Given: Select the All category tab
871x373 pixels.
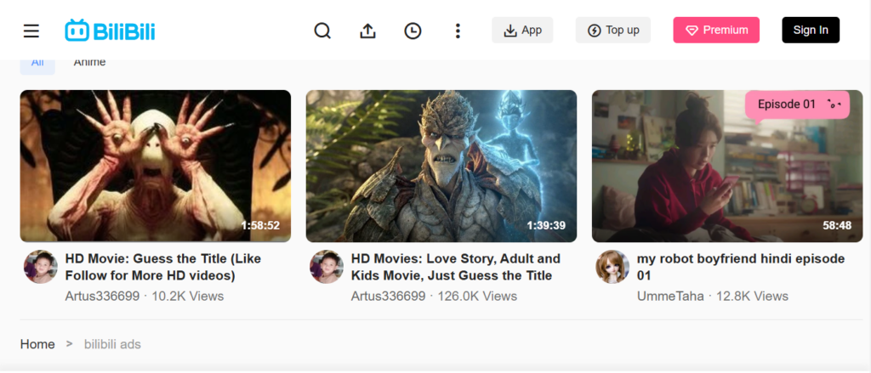Looking at the screenshot, I should 37,65.
